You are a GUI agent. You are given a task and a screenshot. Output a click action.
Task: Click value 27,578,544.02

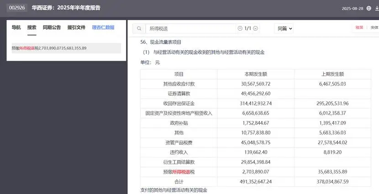pos(332,142)
